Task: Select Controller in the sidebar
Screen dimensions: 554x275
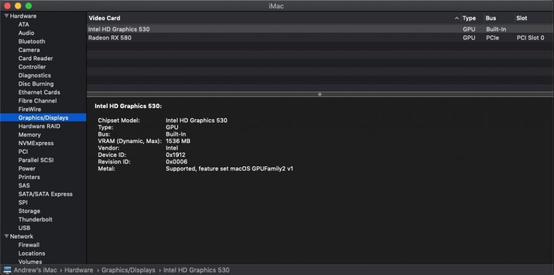Action: 32,67
